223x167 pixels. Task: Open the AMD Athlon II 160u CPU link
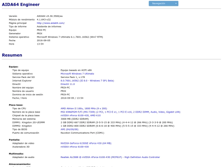coord(84,108)
